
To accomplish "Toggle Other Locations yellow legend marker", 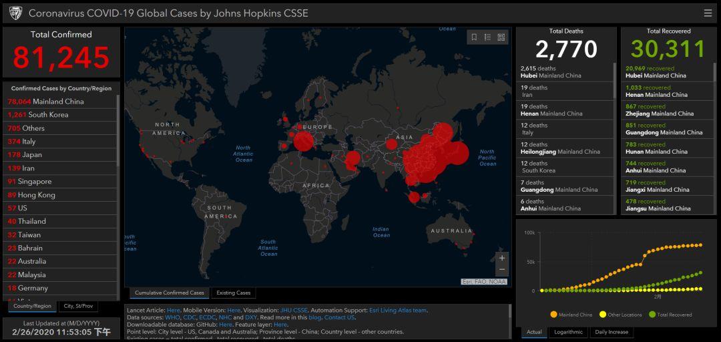I will pos(602,315).
